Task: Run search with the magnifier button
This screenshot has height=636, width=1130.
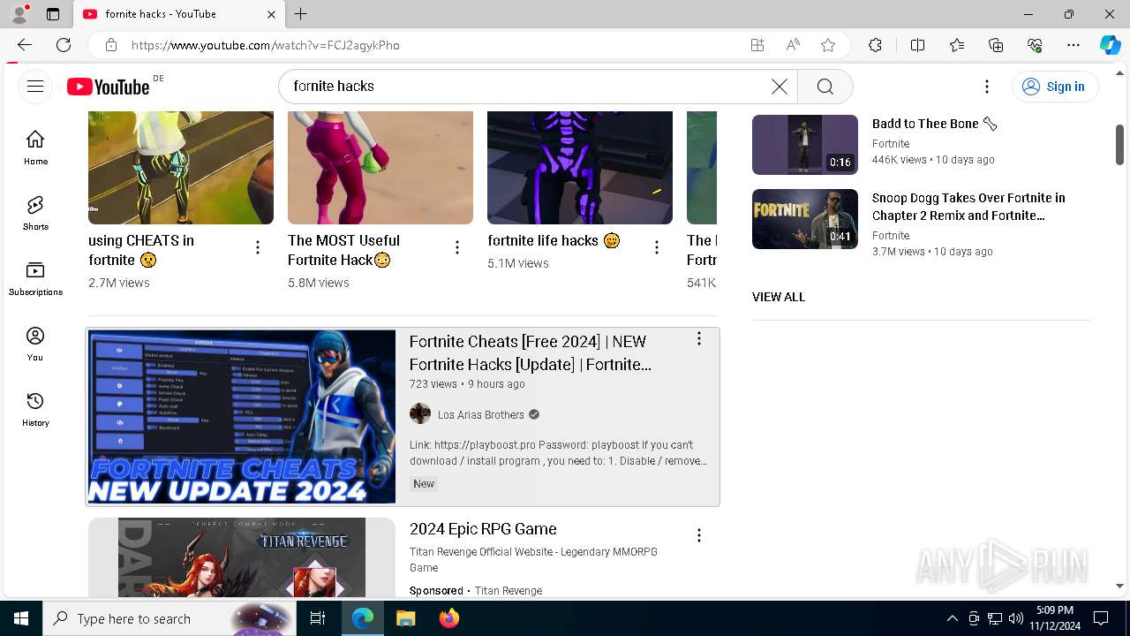Action: point(825,86)
